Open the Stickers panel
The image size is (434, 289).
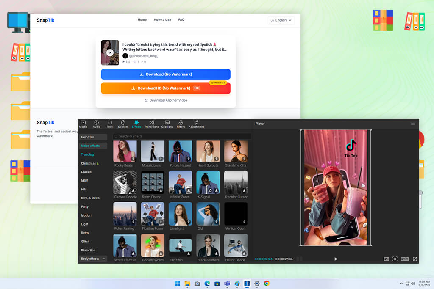tap(123, 124)
